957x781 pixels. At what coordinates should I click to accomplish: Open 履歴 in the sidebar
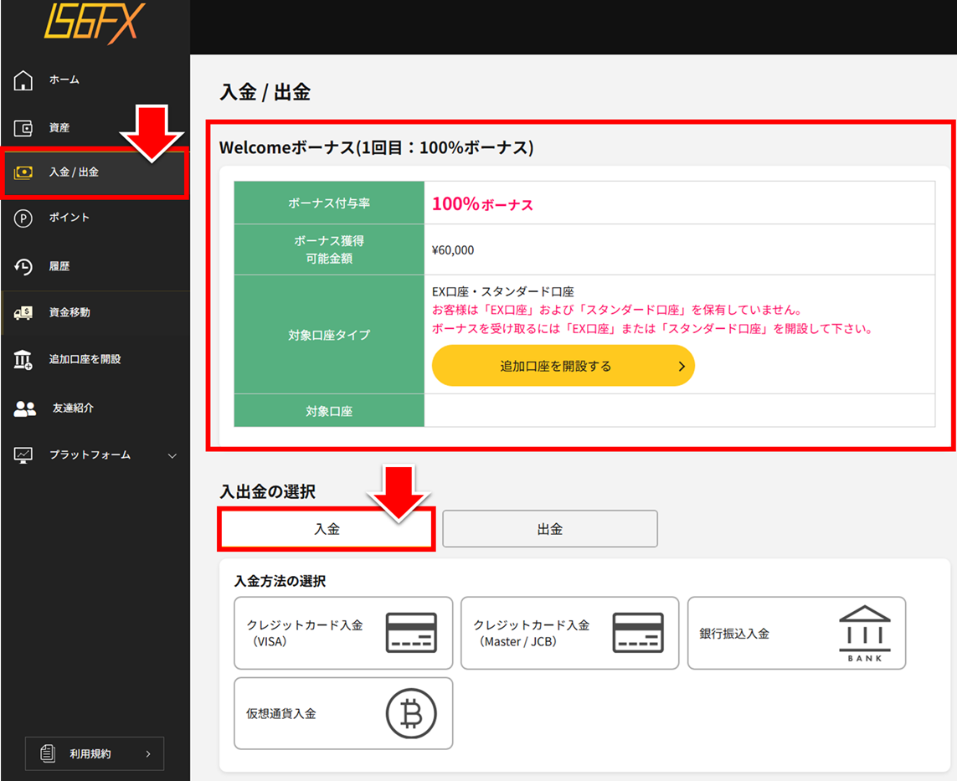click(95, 267)
